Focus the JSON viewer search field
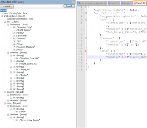Viewport: 147px width, 128px height. click(38, 6)
